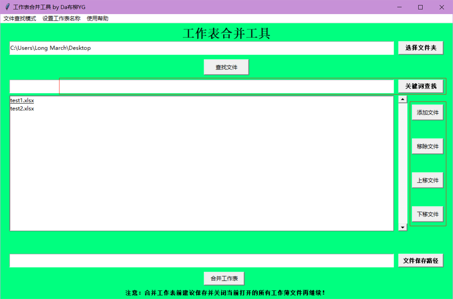Click the 合并工作表 button
Image resolution: width=453 pixels, height=299 pixels.
224,278
